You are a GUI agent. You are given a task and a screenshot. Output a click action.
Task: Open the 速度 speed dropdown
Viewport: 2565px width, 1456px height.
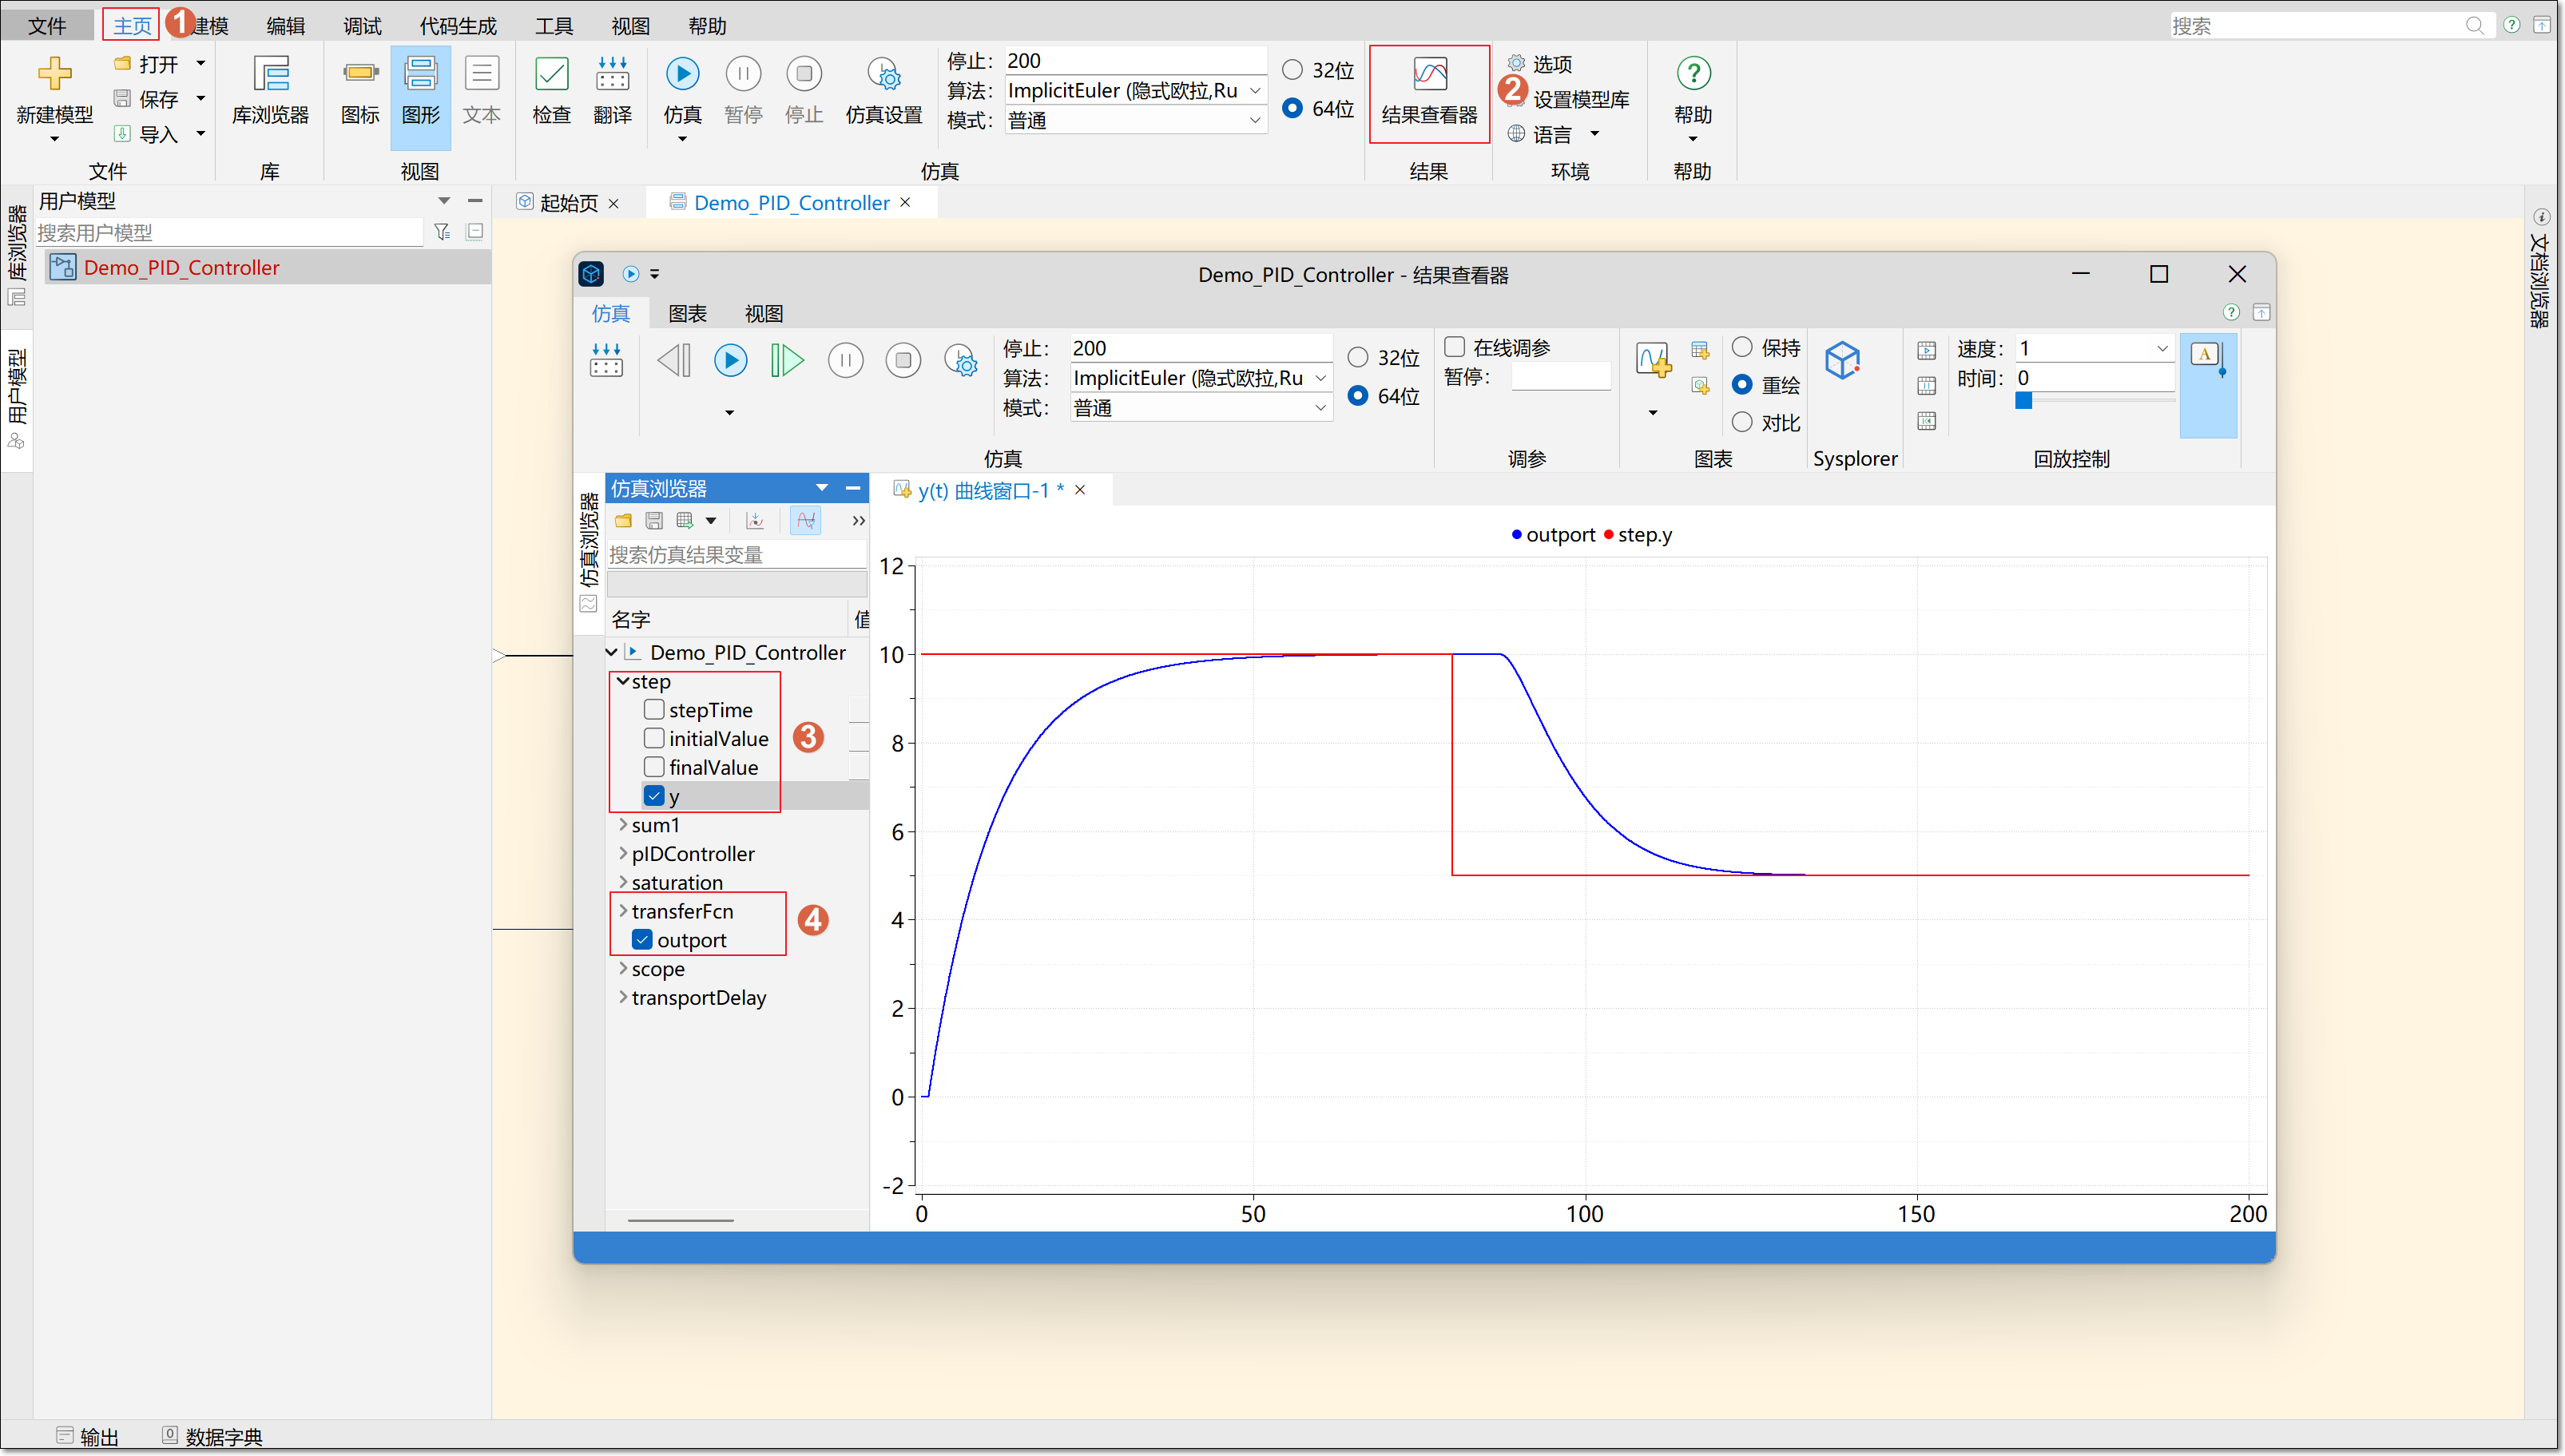(2161, 349)
